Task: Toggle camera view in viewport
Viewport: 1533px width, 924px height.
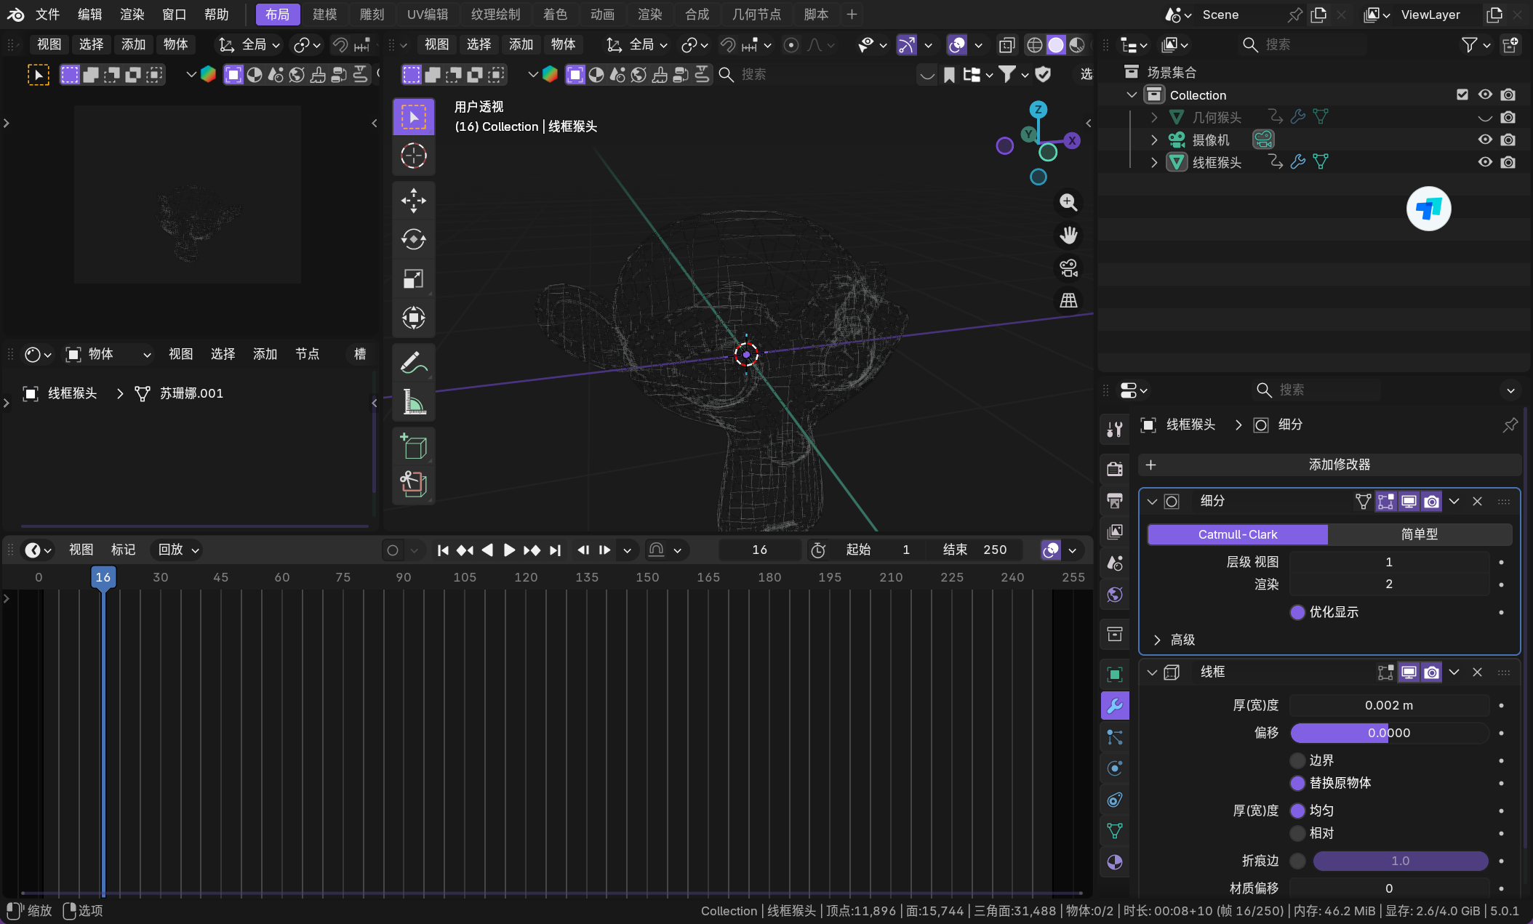Action: coord(1068,268)
